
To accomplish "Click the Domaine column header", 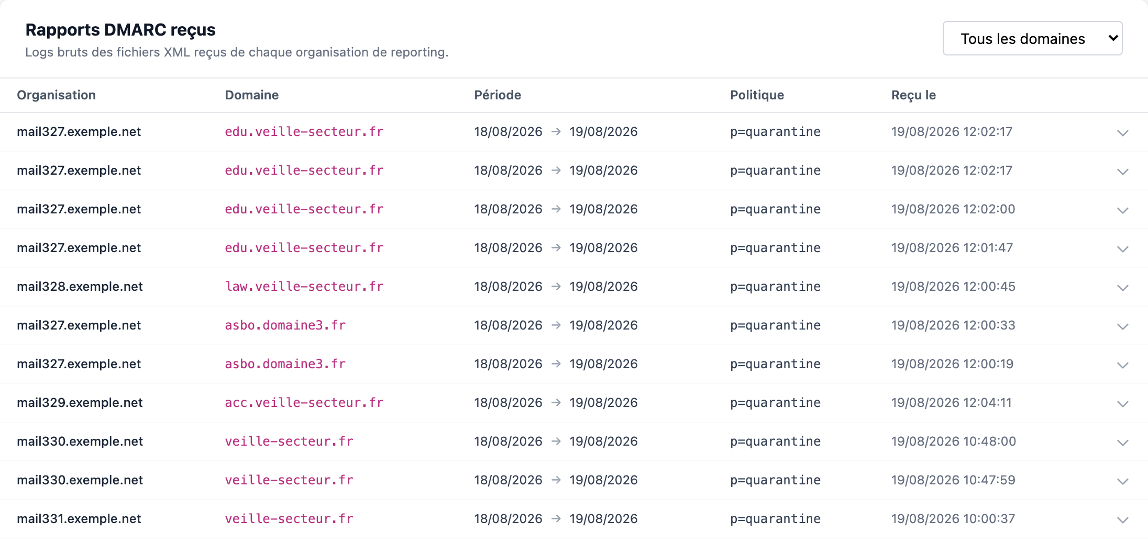I will [251, 95].
